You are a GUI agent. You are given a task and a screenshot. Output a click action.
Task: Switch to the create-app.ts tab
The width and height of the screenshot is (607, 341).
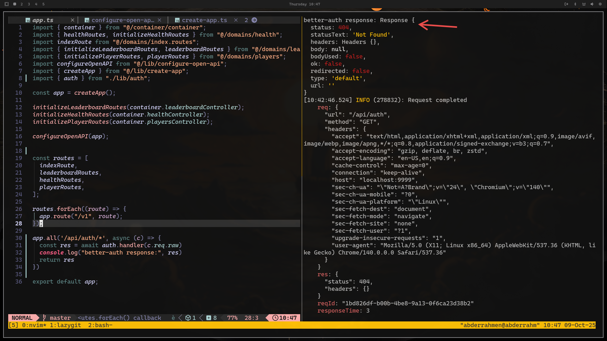204,20
